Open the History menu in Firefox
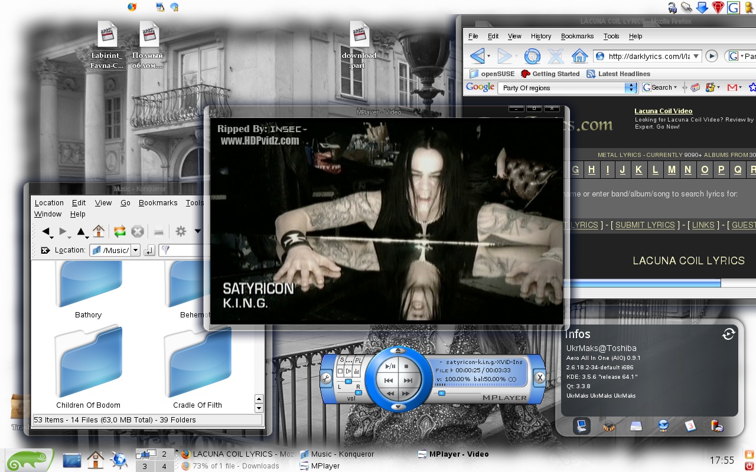The image size is (756, 472). click(x=540, y=36)
